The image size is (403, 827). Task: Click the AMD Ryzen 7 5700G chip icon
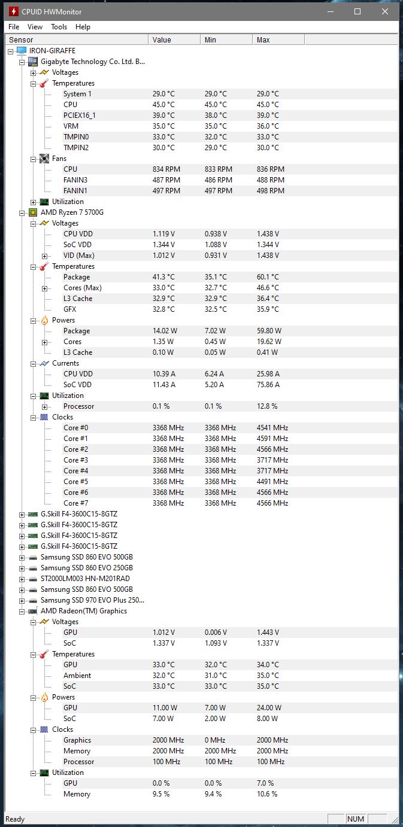pyautogui.click(x=34, y=212)
